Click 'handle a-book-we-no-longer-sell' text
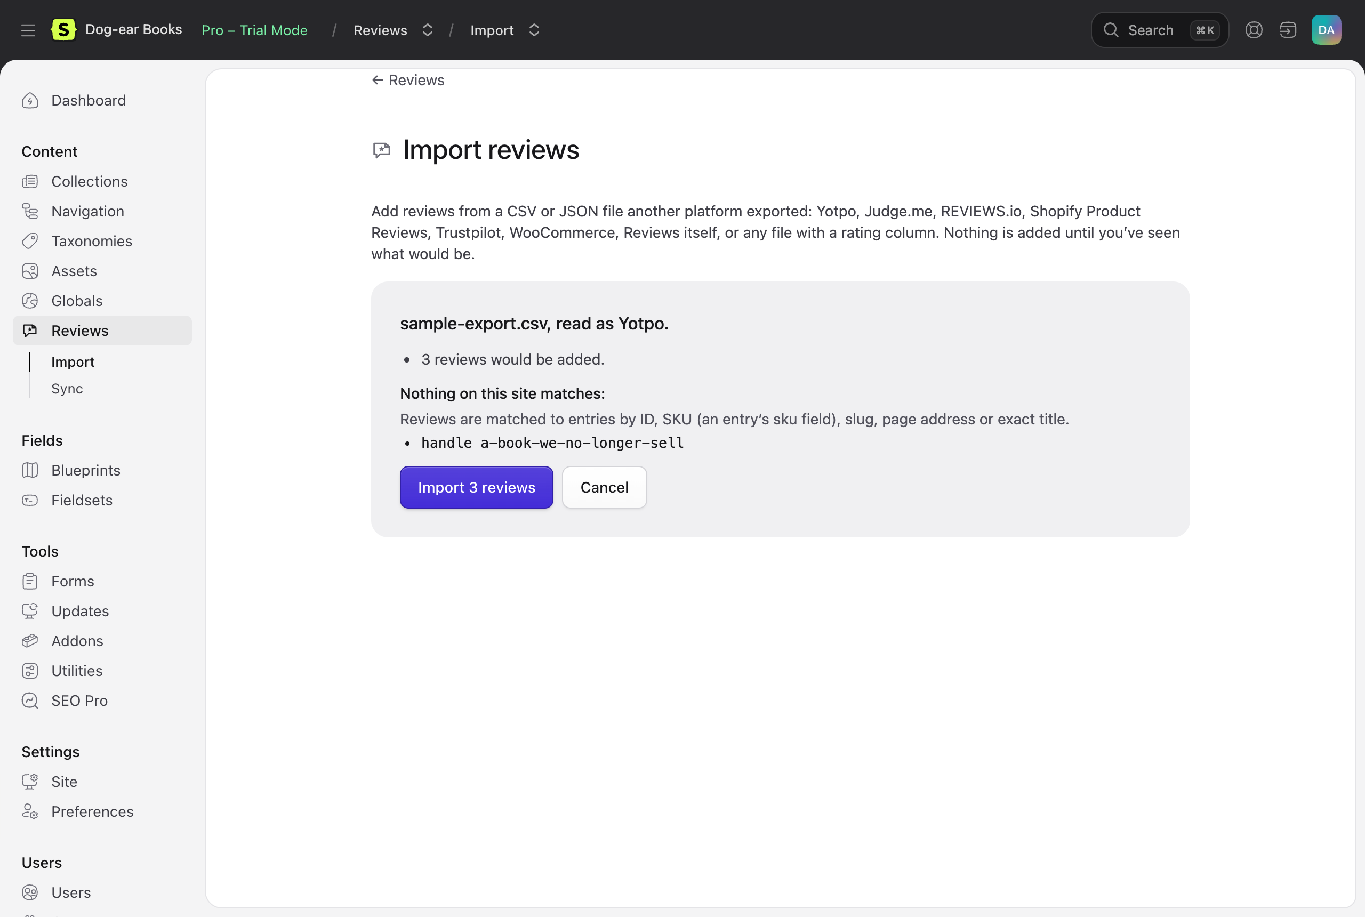1365x917 pixels. click(552, 443)
